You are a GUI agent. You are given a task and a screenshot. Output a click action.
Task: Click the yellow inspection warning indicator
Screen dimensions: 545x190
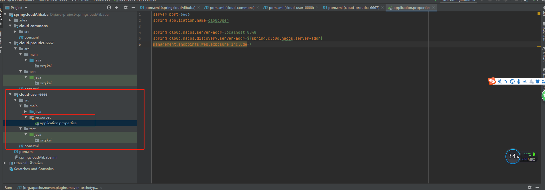[x=539, y=13]
